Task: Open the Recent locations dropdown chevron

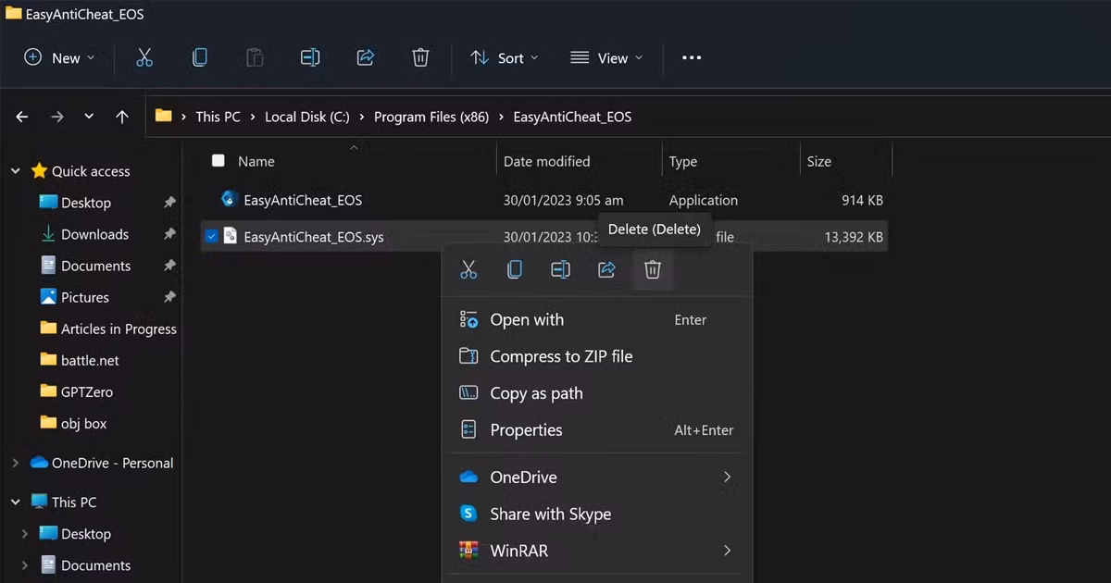Action: click(89, 117)
